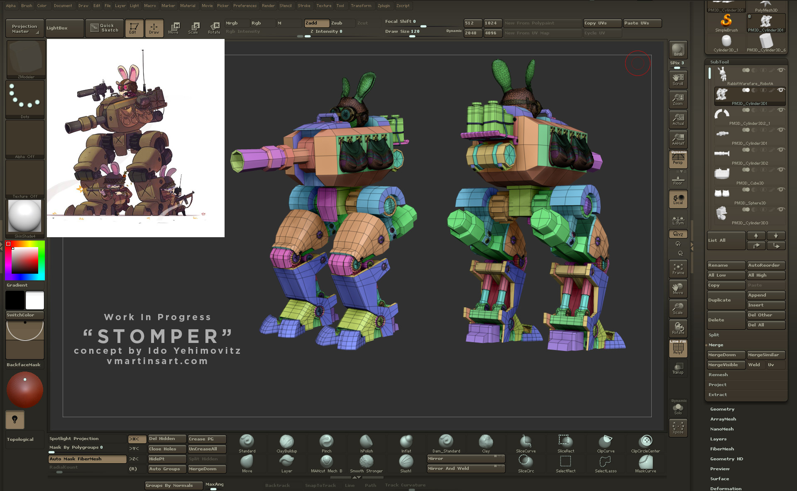Click the Copy UVs button
This screenshot has height=491, width=797.
tap(602, 23)
